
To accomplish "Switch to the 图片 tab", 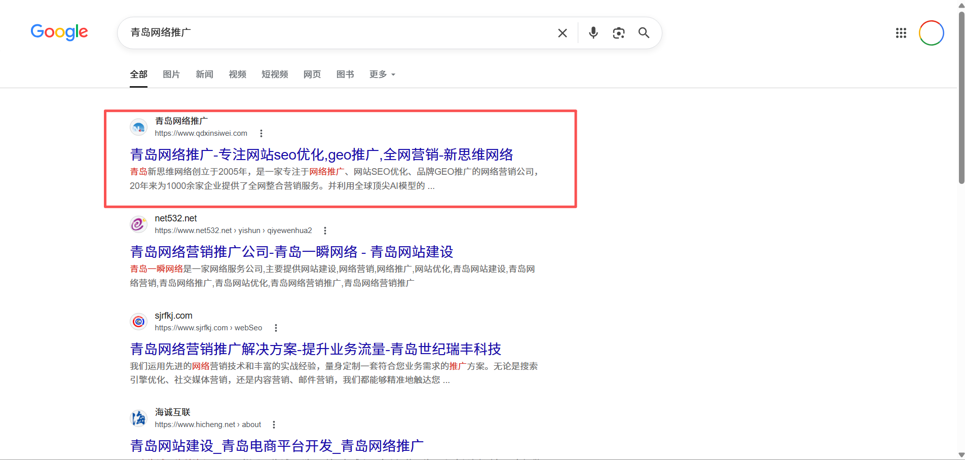I will click(171, 74).
